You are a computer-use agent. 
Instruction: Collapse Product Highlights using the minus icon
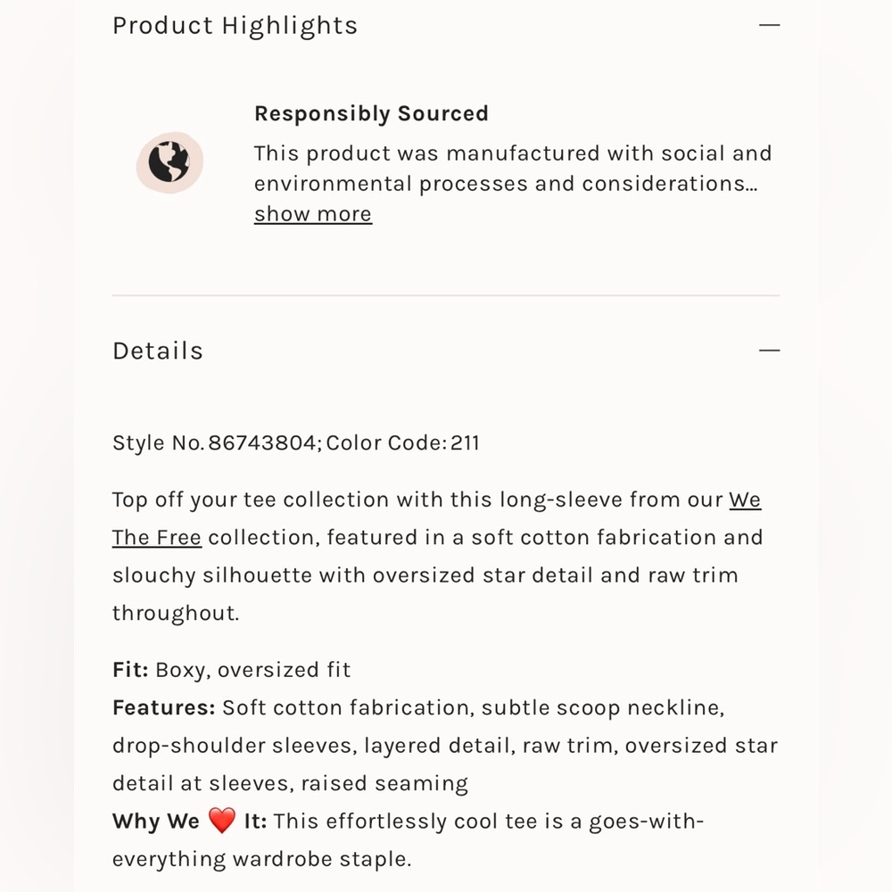pyautogui.click(x=769, y=25)
